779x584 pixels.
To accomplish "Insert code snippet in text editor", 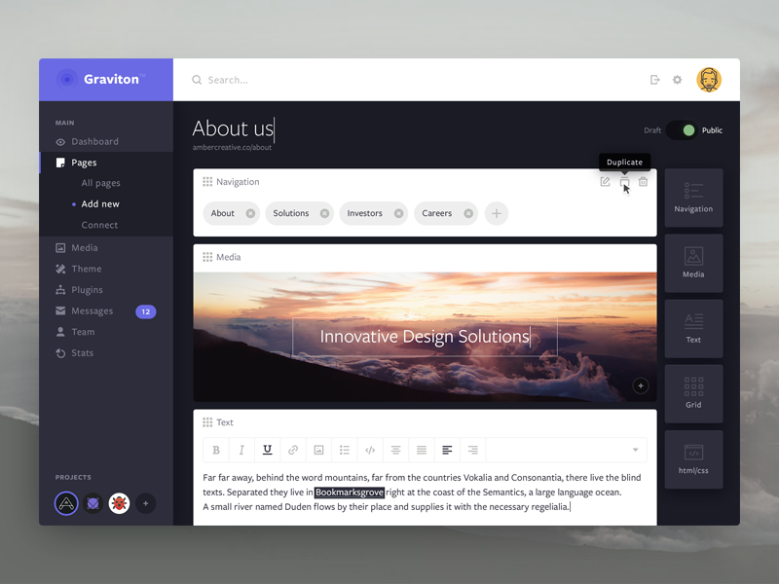I will click(370, 450).
